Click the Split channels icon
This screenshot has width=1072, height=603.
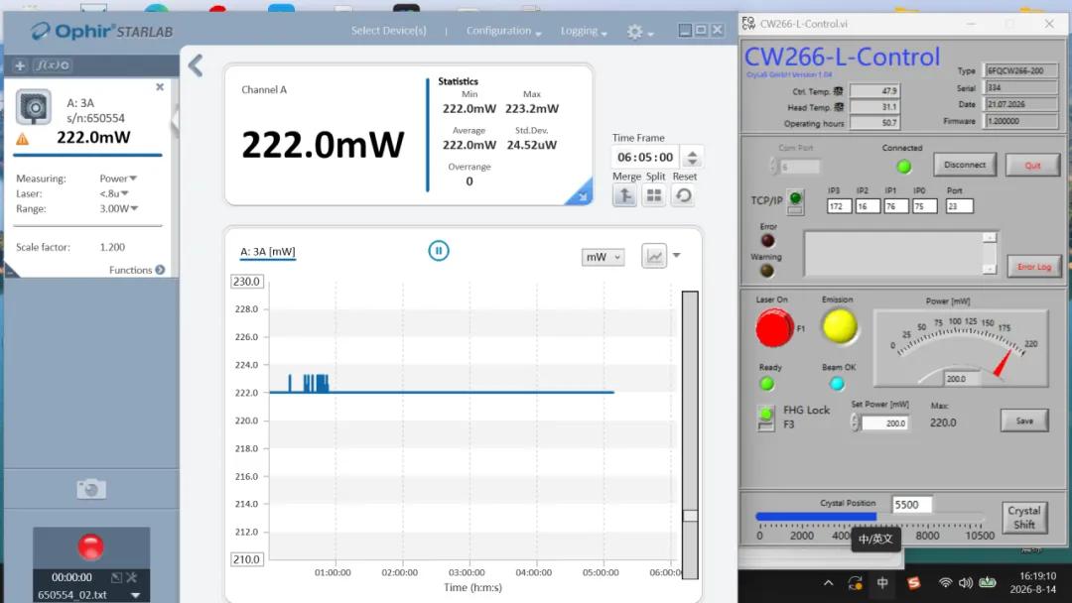coord(654,196)
